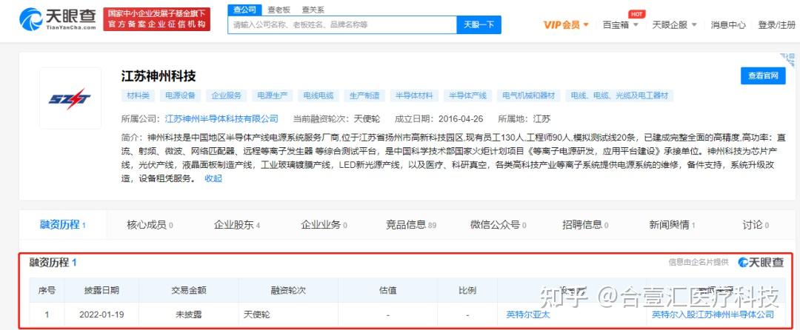Click the 天眼查 logo in header
The height and width of the screenshot is (330, 800).
click(58, 18)
